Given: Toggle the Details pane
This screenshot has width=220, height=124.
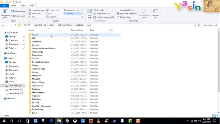Looking at the screenshot, I should pos(18,16).
